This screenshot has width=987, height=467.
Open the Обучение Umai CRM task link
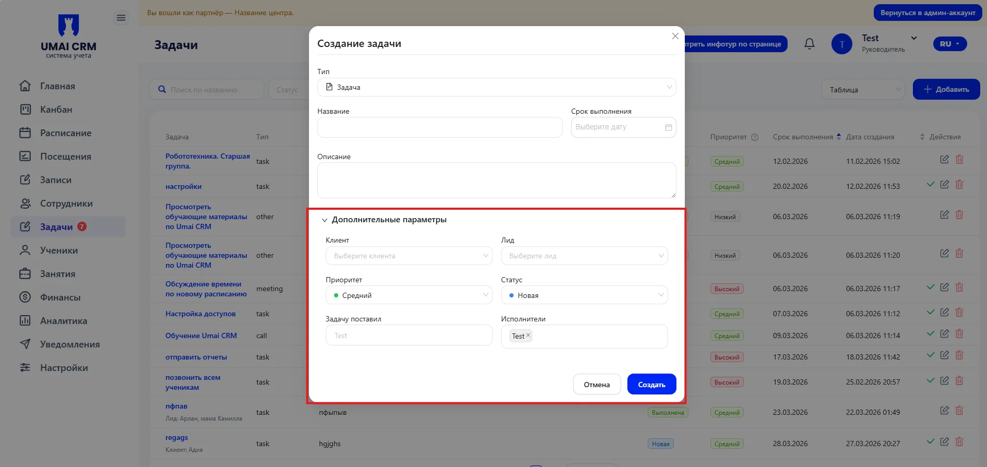click(201, 336)
